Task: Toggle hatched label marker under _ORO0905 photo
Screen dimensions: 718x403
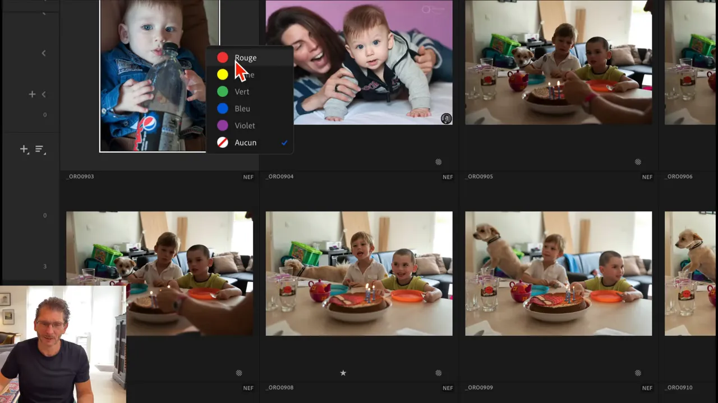Action: coord(638,373)
